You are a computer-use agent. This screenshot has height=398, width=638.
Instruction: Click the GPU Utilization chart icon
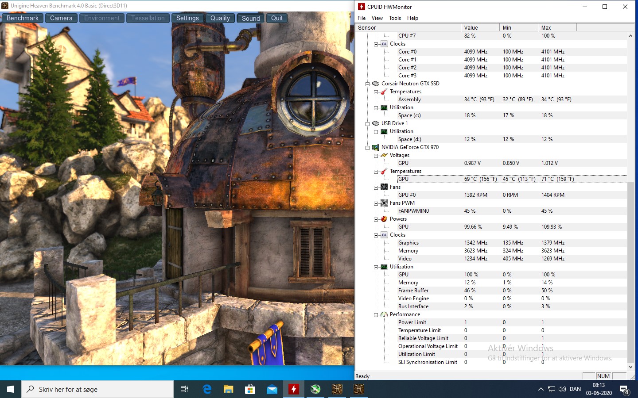coord(384,267)
